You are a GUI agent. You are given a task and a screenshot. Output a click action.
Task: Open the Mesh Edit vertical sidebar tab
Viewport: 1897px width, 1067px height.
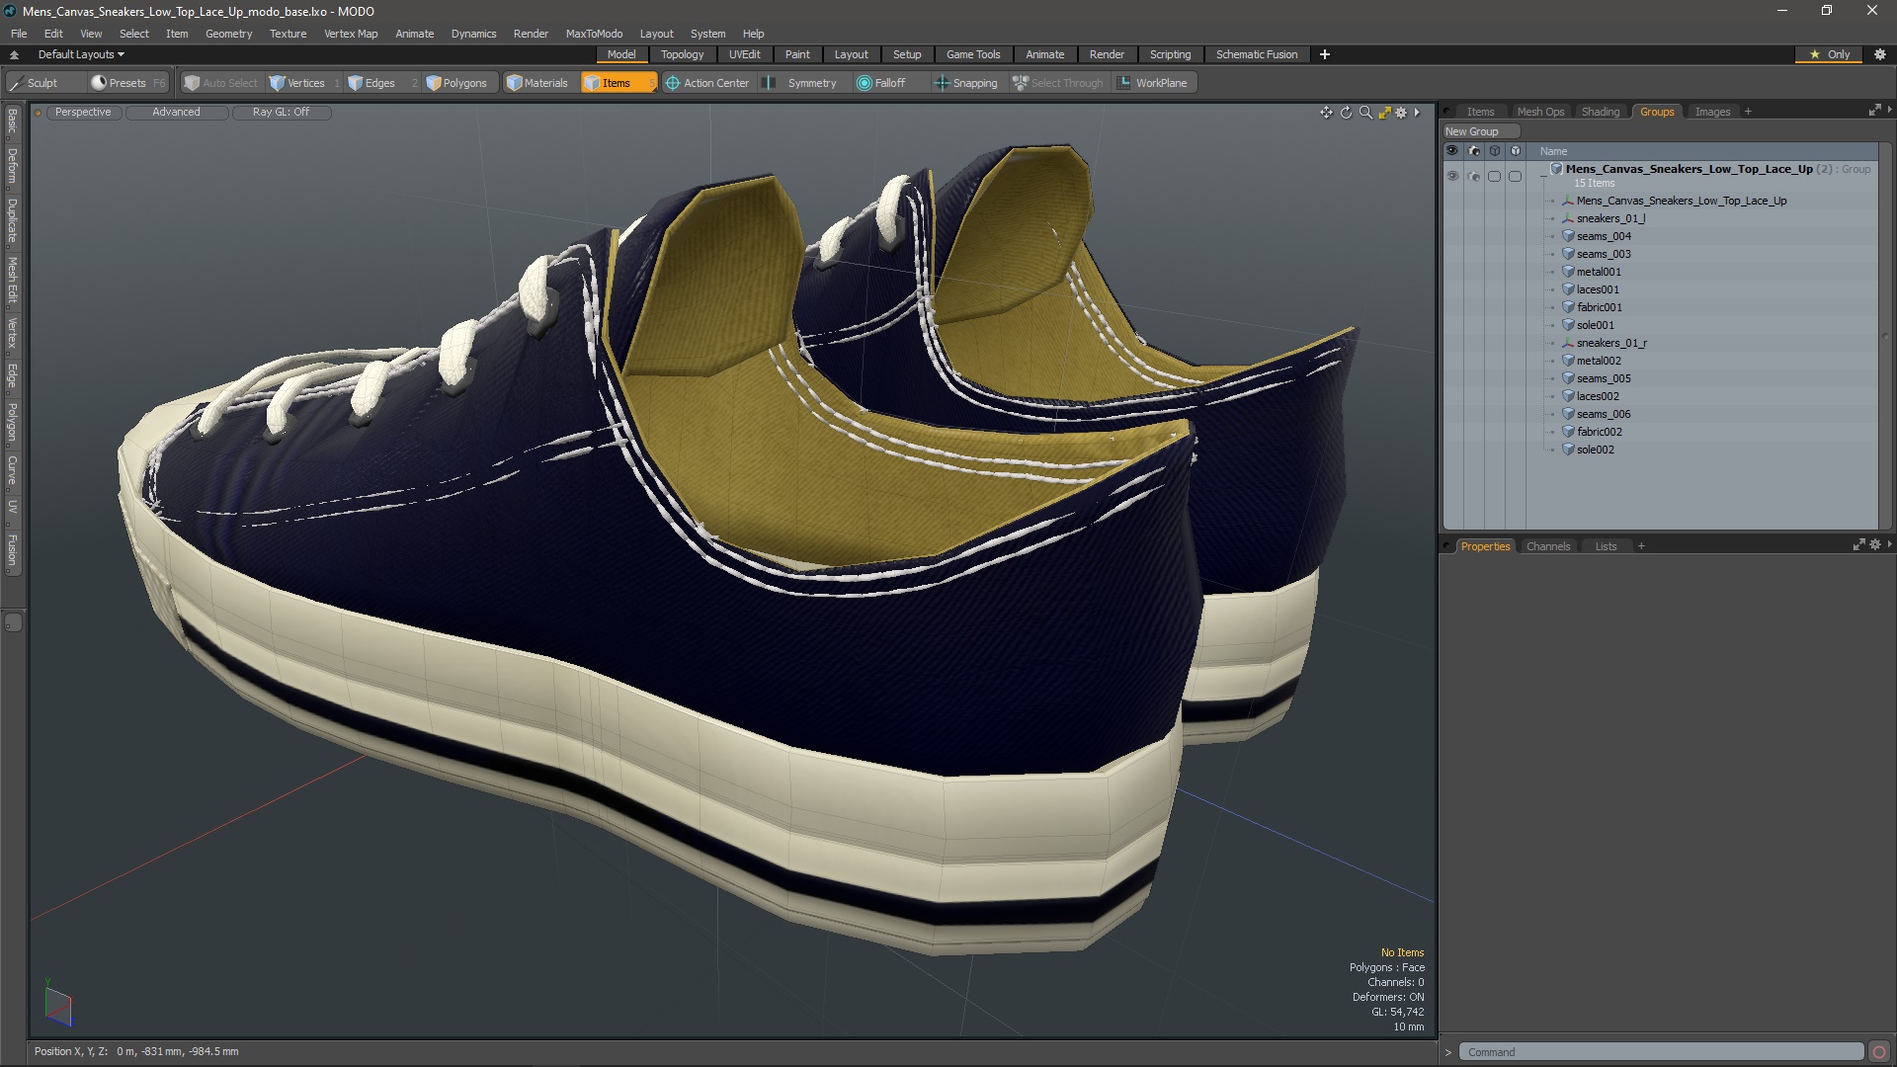click(x=13, y=281)
